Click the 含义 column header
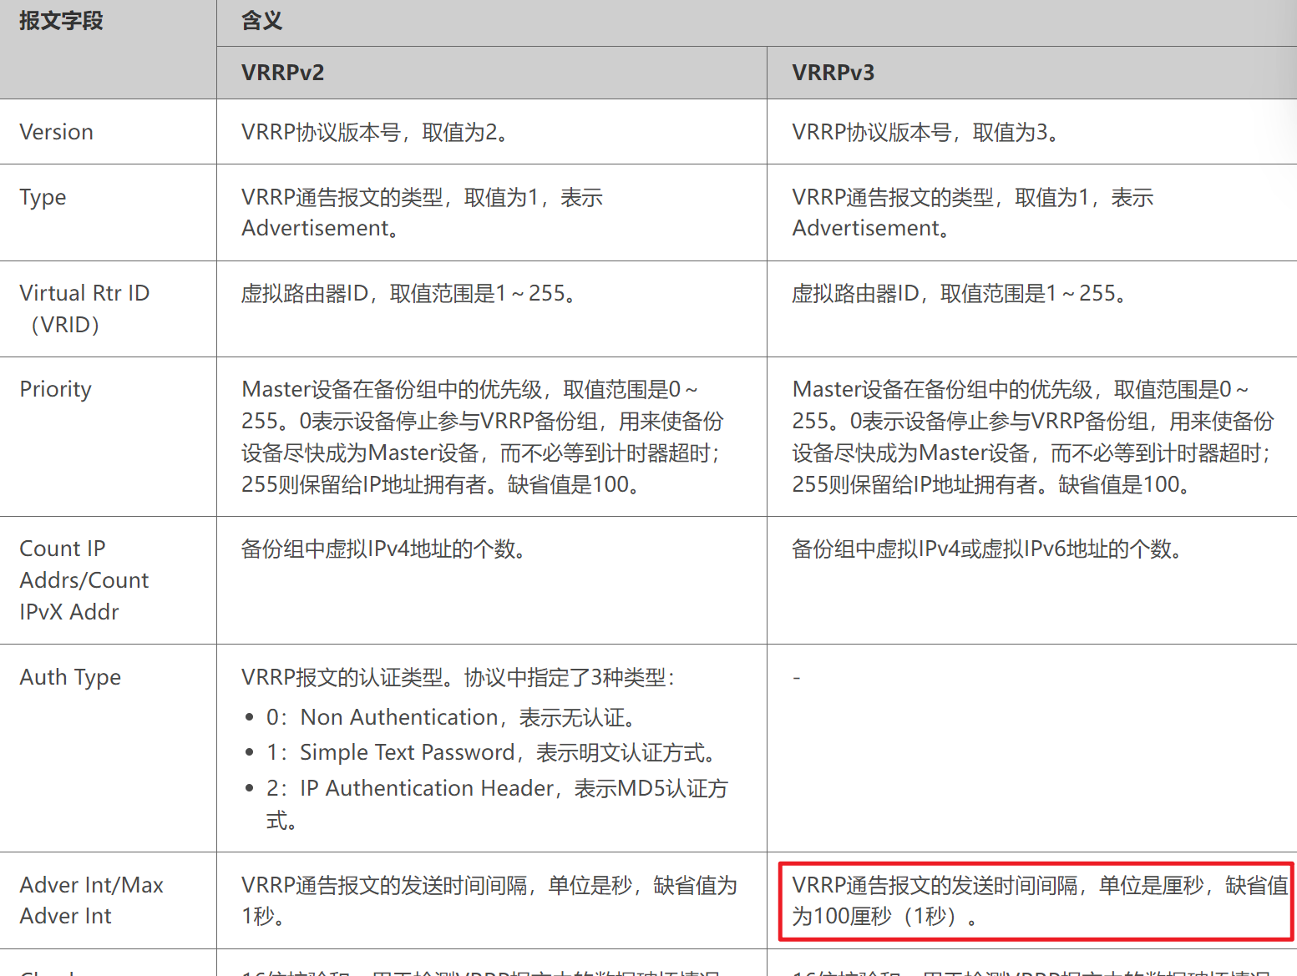 tap(261, 21)
